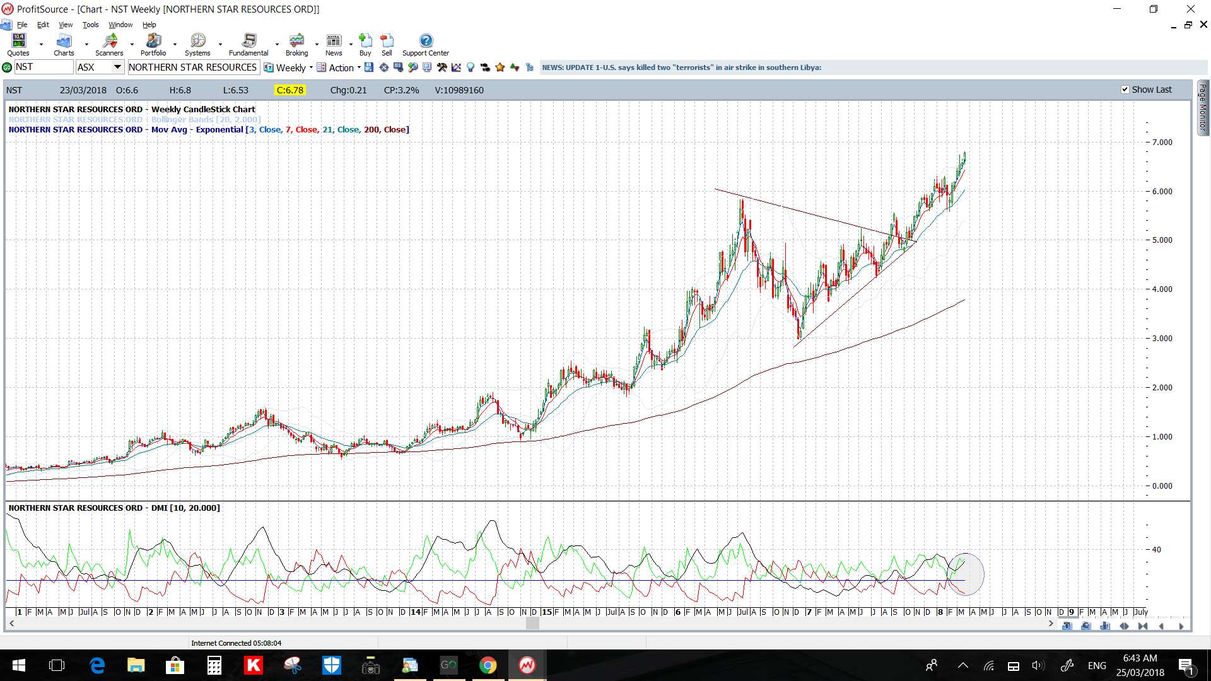This screenshot has width=1211, height=681.
Task: Select the crosshair cursor tool
Action: 383,67
